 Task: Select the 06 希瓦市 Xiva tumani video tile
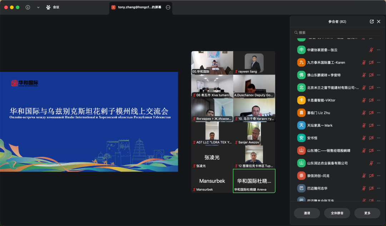[212, 86]
